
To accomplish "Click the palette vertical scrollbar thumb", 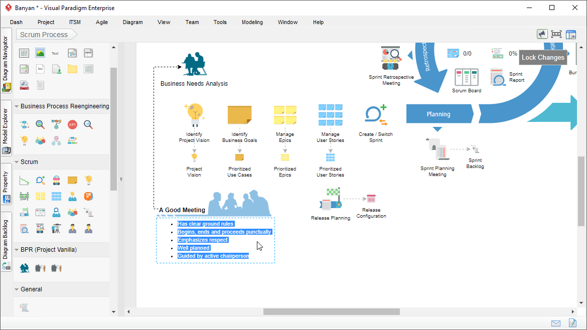I will (x=114, y=129).
